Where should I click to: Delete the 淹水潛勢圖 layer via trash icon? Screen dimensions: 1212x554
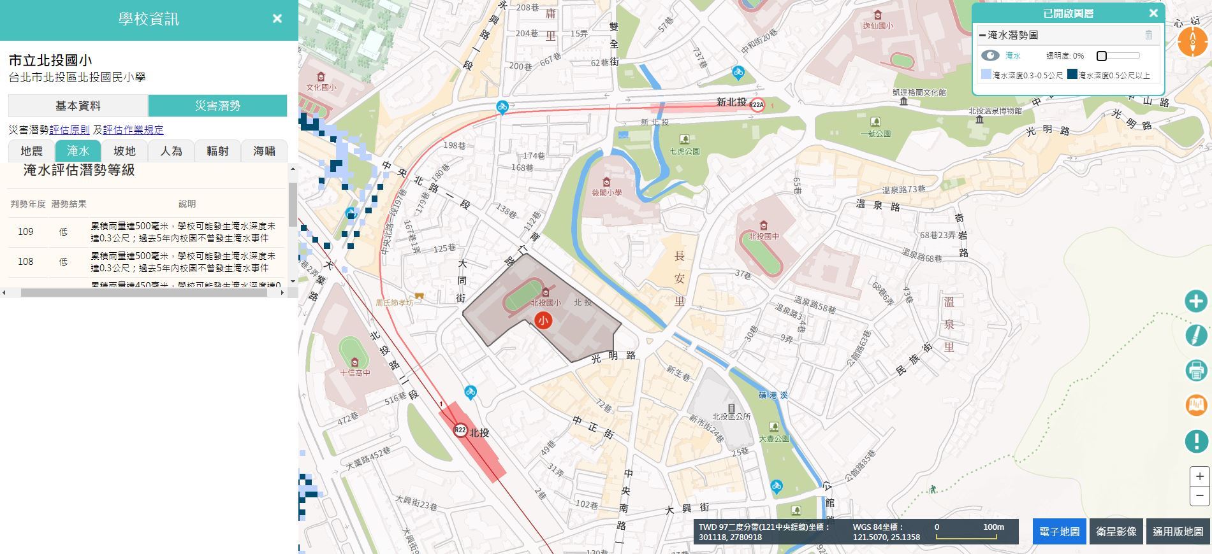[x=1149, y=35]
